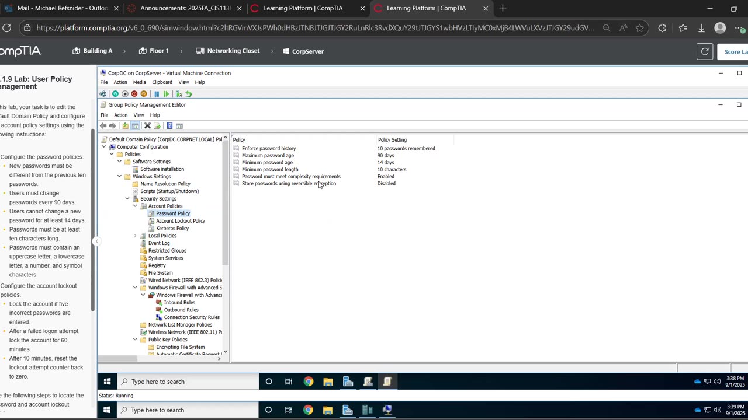Select Restricted Groups in tree

pos(167,251)
